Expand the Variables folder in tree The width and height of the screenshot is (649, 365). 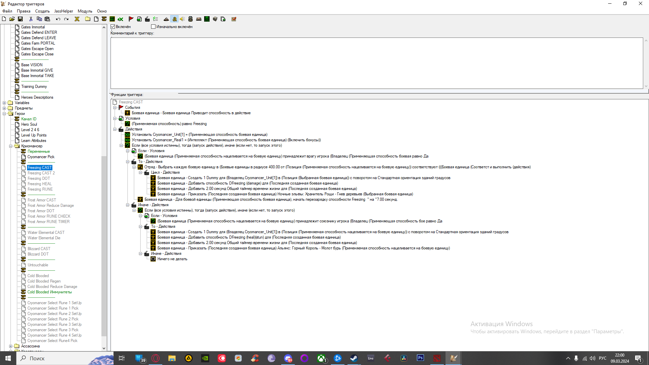pyautogui.click(x=4, y=103)
